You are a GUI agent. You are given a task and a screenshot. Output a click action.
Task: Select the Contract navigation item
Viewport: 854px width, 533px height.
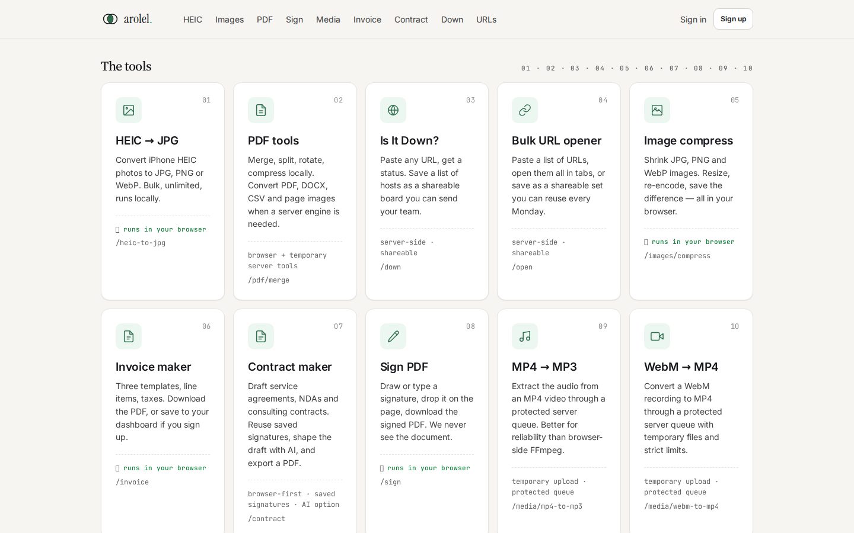point(411,20)
